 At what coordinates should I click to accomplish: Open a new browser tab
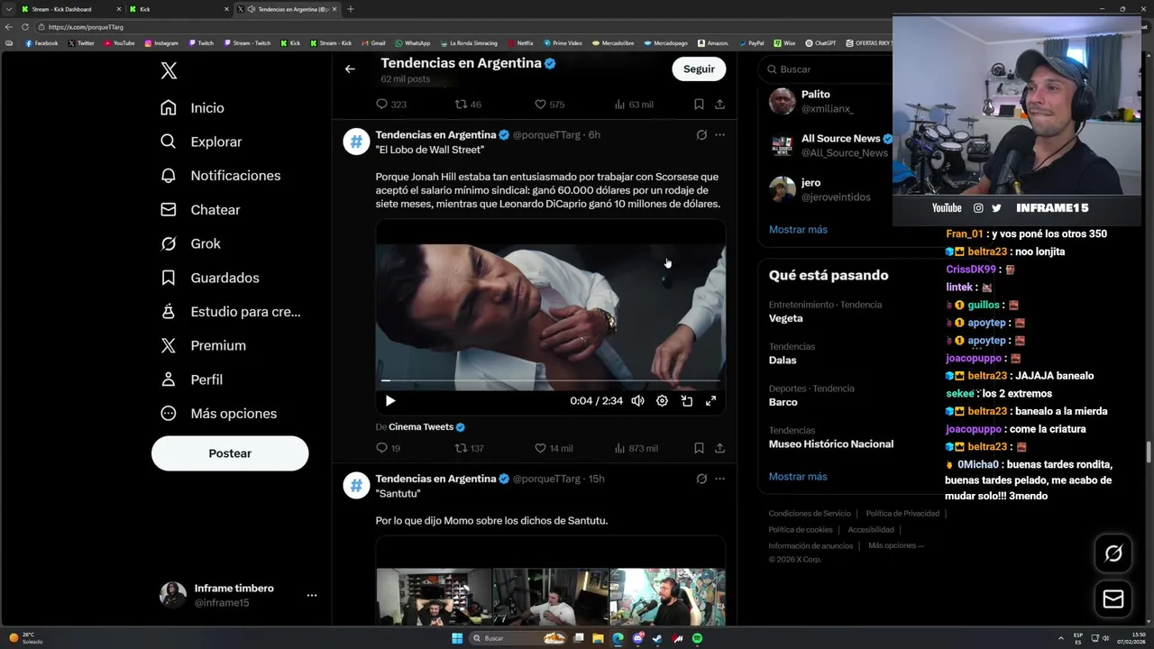(x=351, y=9)
